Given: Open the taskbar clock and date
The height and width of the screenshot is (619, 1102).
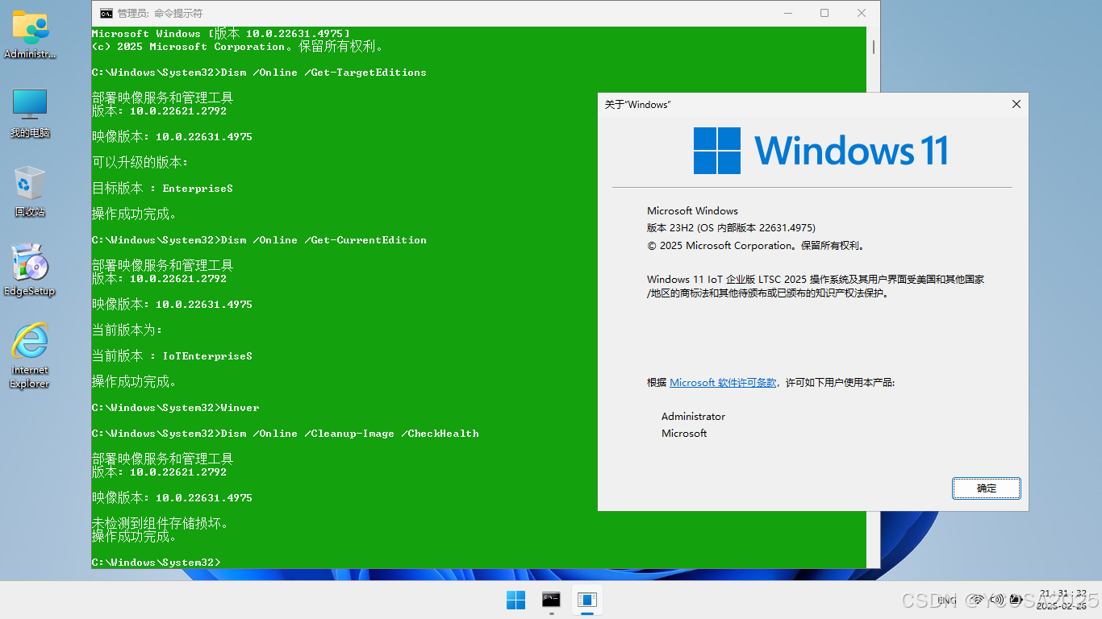Looking at the screenshot, I should click(x=1062, y=600).
